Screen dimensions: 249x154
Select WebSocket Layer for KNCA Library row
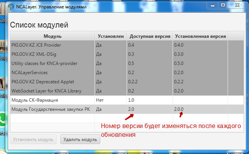127,91
